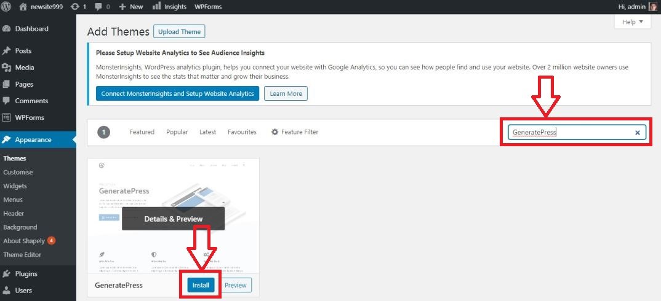Open the pending updates icon
The width and height of the screenshot is (661, 301).
click(79, 7)
